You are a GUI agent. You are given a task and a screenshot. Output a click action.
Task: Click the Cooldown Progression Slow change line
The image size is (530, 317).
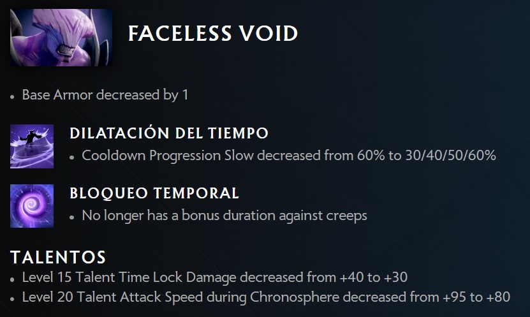288,156
